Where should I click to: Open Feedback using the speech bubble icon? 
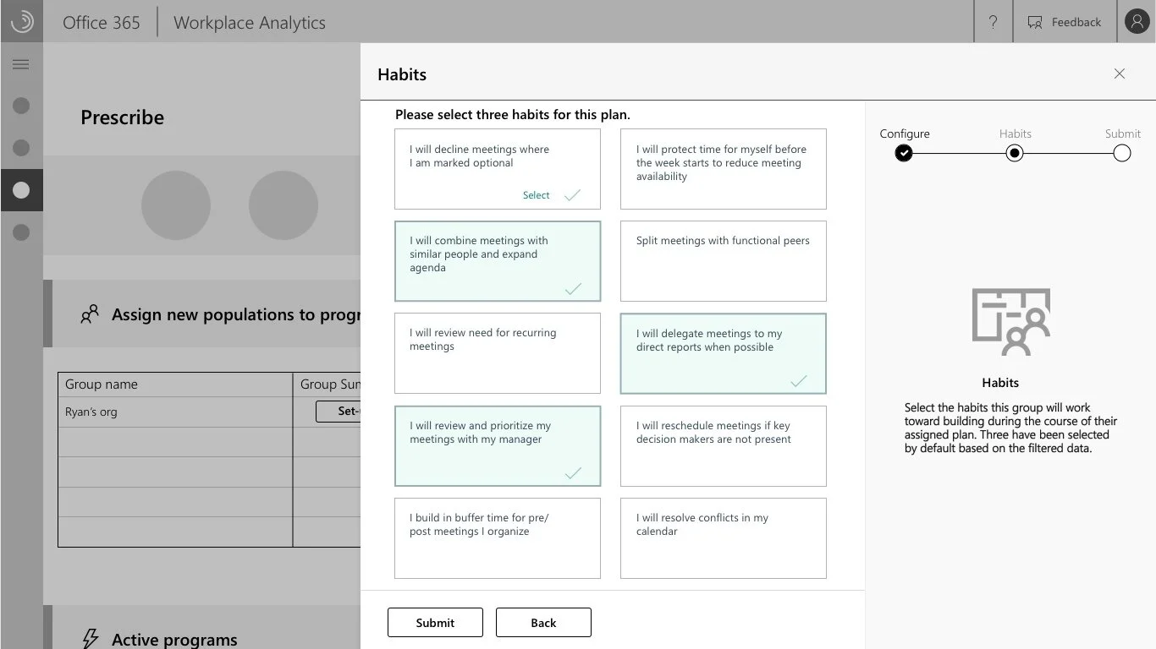click(x=1034, y=21)
